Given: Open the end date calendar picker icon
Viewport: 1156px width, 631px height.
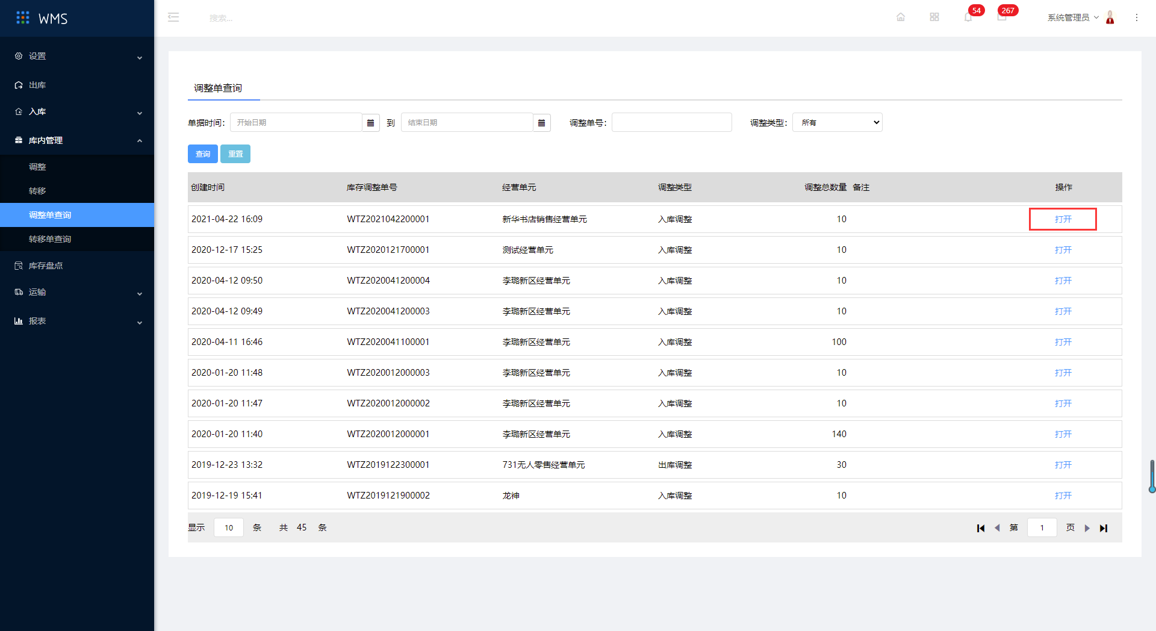Looking at the screenshot, I should 542,123.
